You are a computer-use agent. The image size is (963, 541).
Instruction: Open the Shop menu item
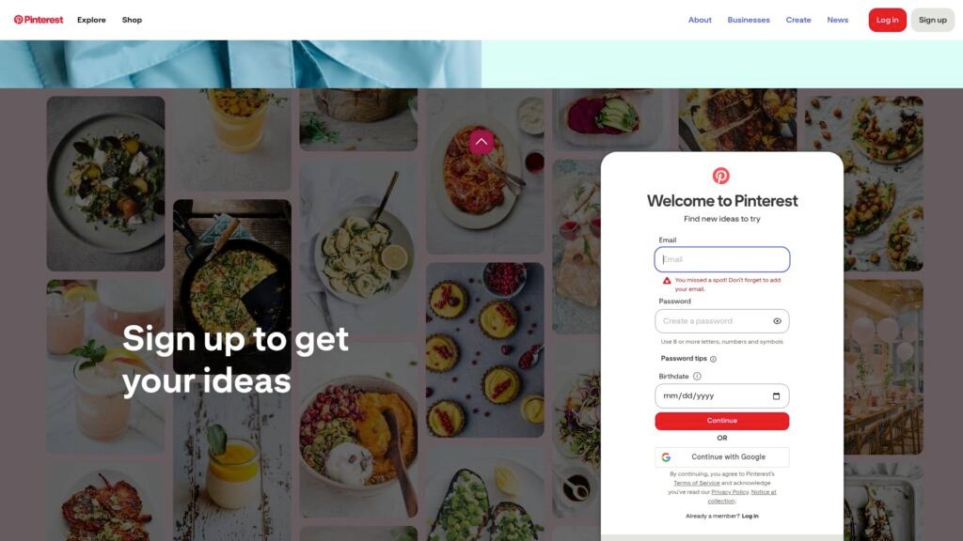(x=132, y=20)
